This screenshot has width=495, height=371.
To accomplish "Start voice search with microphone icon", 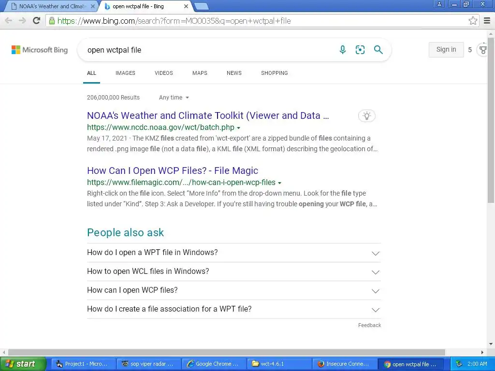I will point(343,50).
